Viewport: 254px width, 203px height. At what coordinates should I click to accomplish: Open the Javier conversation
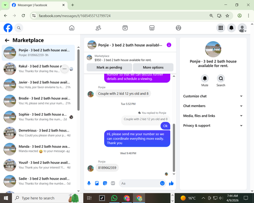(38, 85)
